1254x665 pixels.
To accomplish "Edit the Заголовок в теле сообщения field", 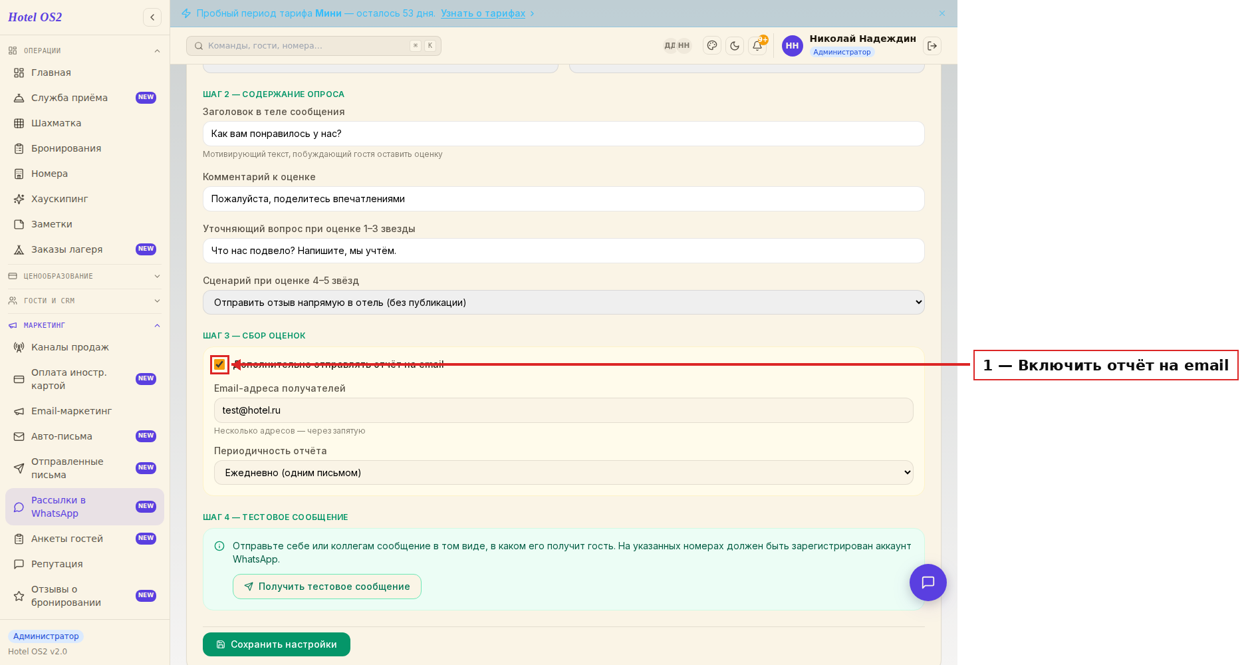I will (x=563, y=134).
